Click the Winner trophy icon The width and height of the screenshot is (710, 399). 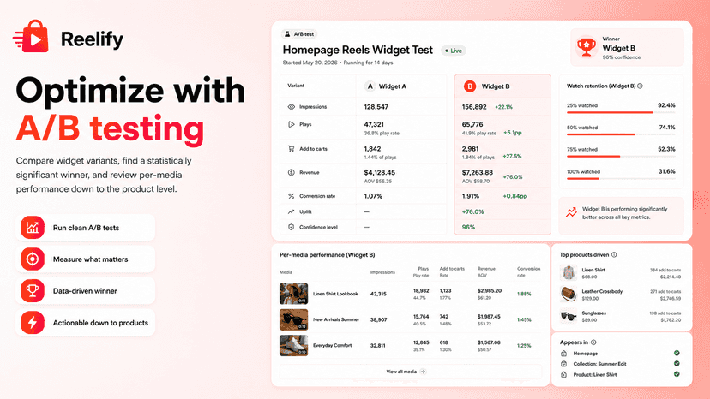tap(586, 46)
